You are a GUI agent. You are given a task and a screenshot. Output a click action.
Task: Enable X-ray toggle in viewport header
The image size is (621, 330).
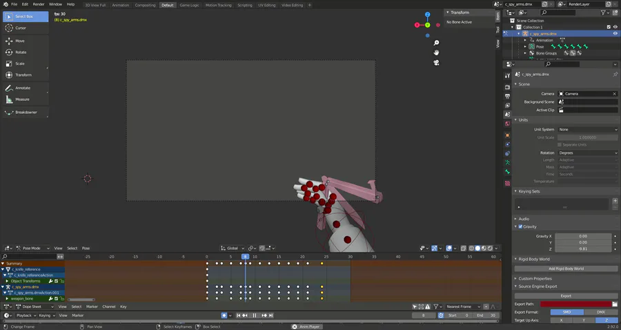[x=464, y=249]
